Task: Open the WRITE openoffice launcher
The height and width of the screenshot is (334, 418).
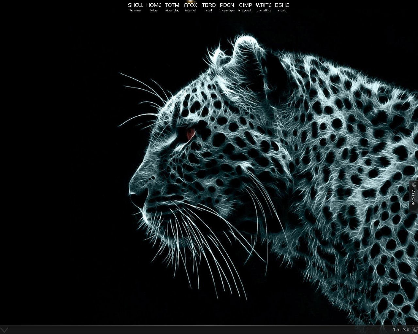Action: coord(264,7)
